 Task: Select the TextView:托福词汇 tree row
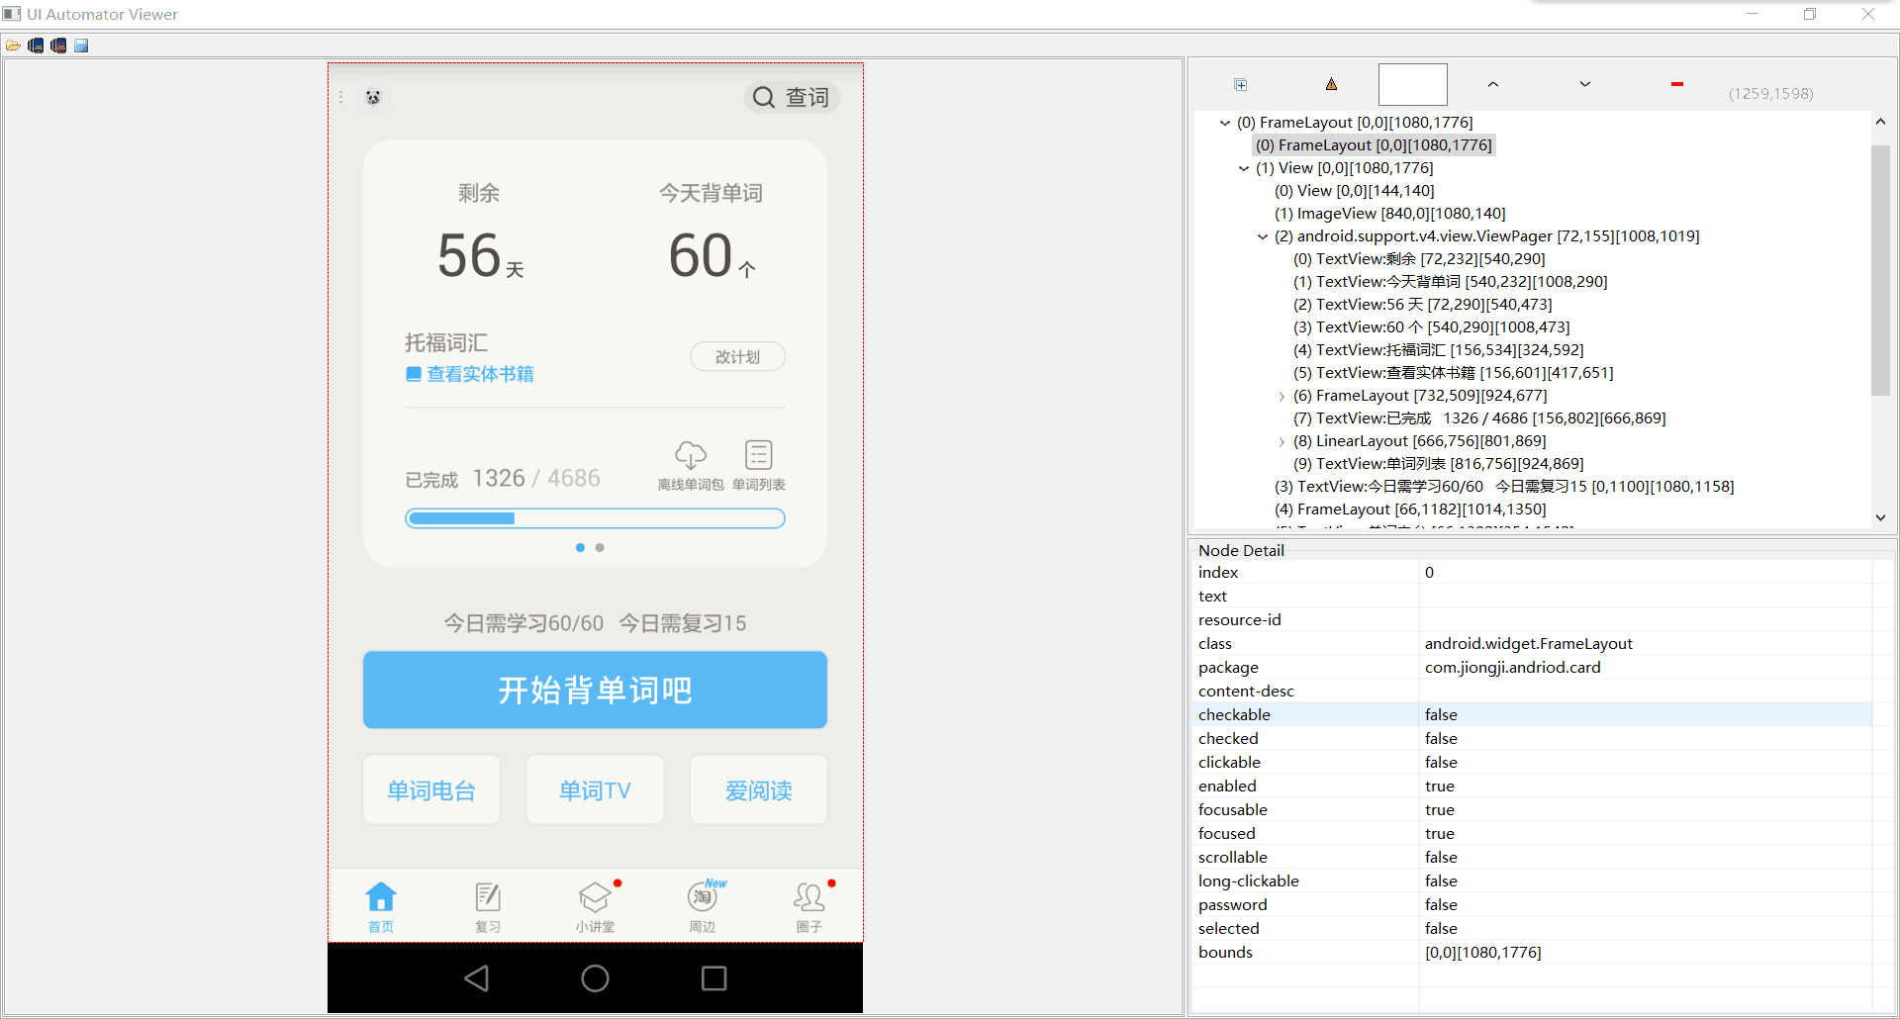click(x=1438, y=350)
